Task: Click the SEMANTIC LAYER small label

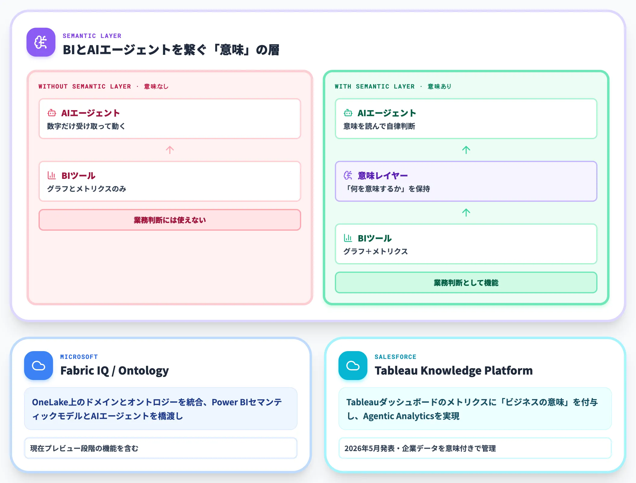Action: [x=92, y=36]
